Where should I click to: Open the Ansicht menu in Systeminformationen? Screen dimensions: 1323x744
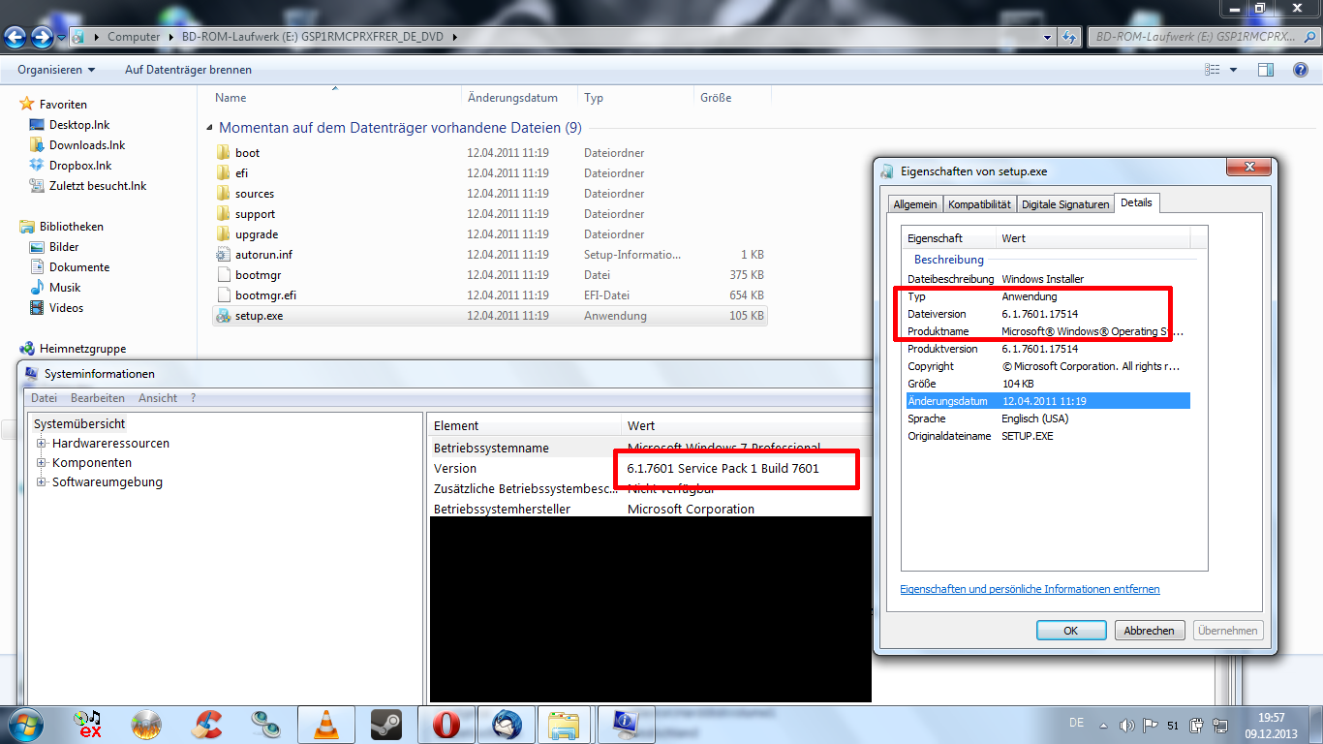click(158, 398)
